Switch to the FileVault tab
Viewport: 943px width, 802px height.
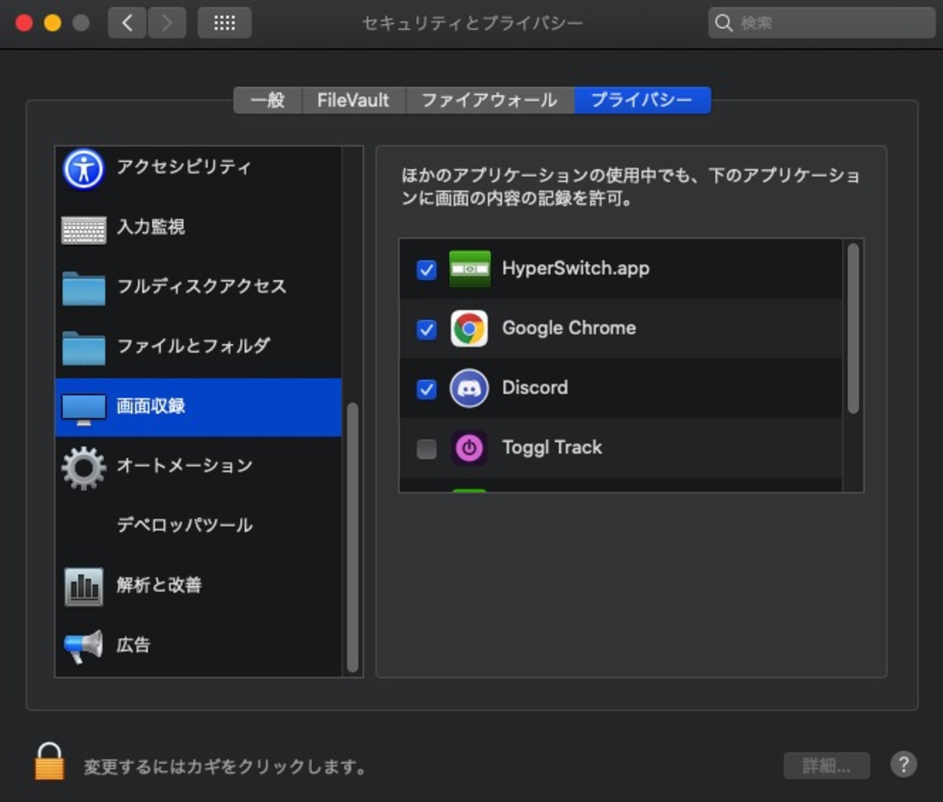pos(353,100)
